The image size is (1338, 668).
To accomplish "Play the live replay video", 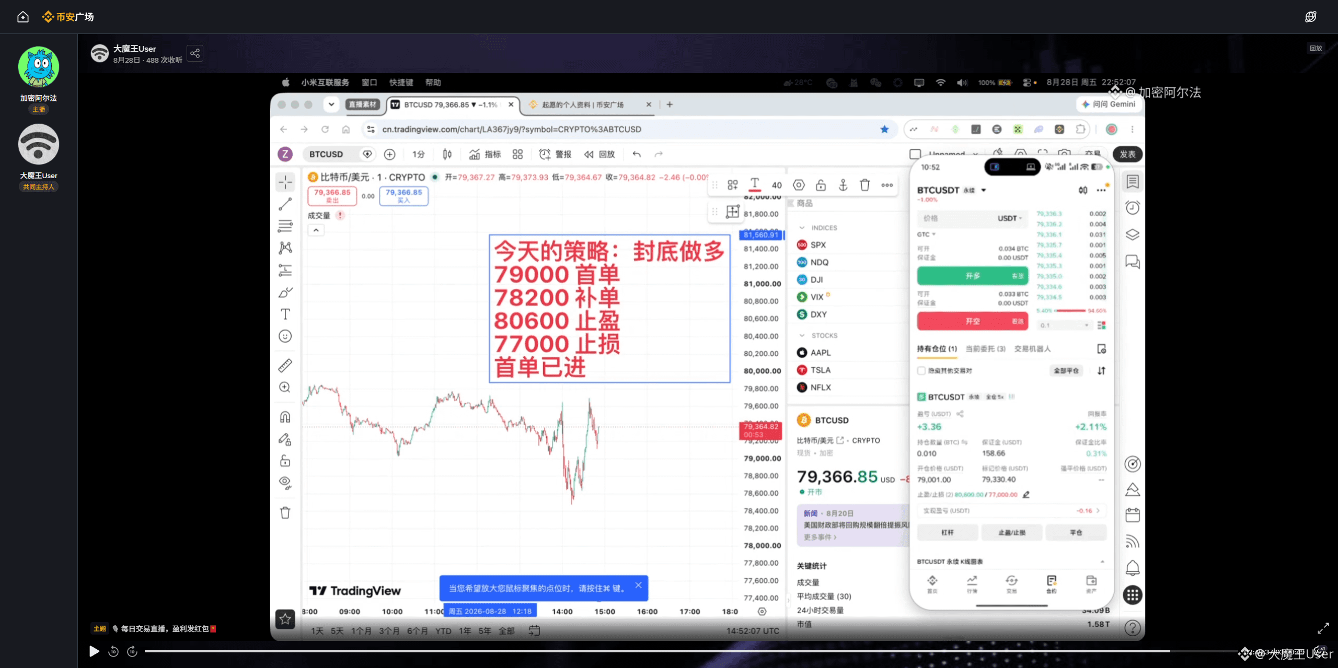I will 94,651.
